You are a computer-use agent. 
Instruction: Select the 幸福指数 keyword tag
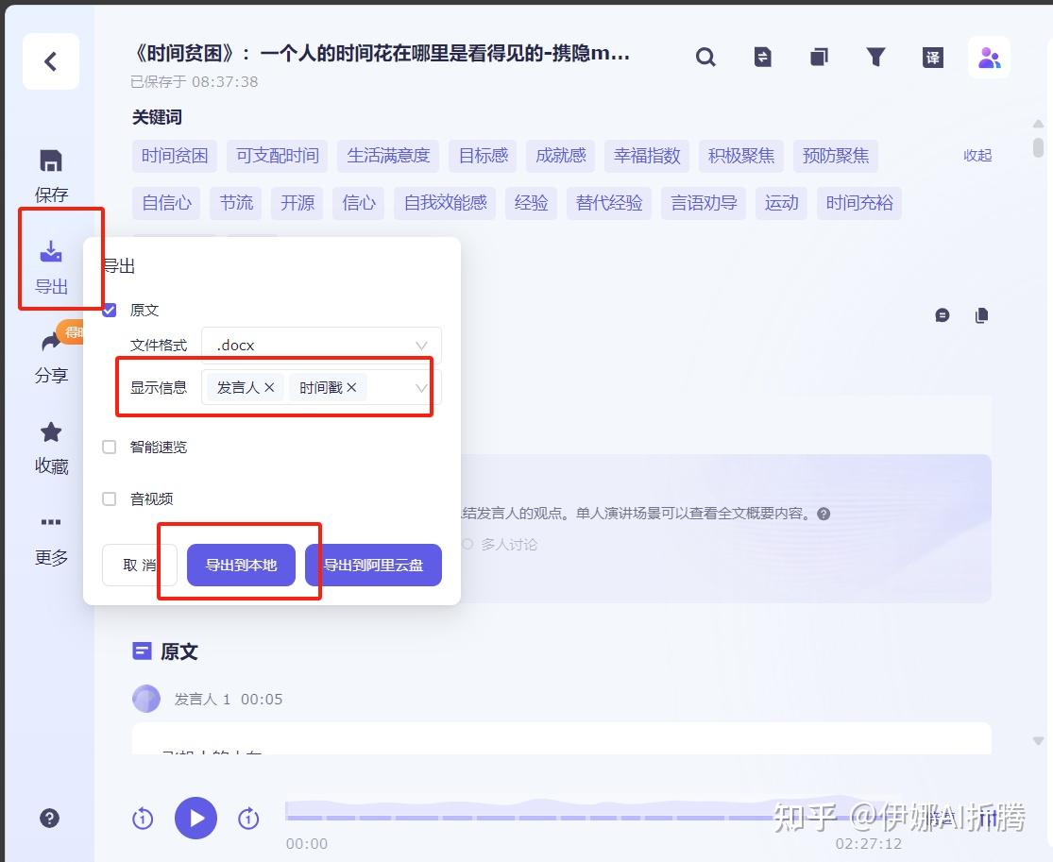coord(647,156)
